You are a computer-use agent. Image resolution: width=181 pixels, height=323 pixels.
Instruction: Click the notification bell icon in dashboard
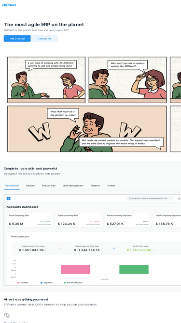coord(179,199)
